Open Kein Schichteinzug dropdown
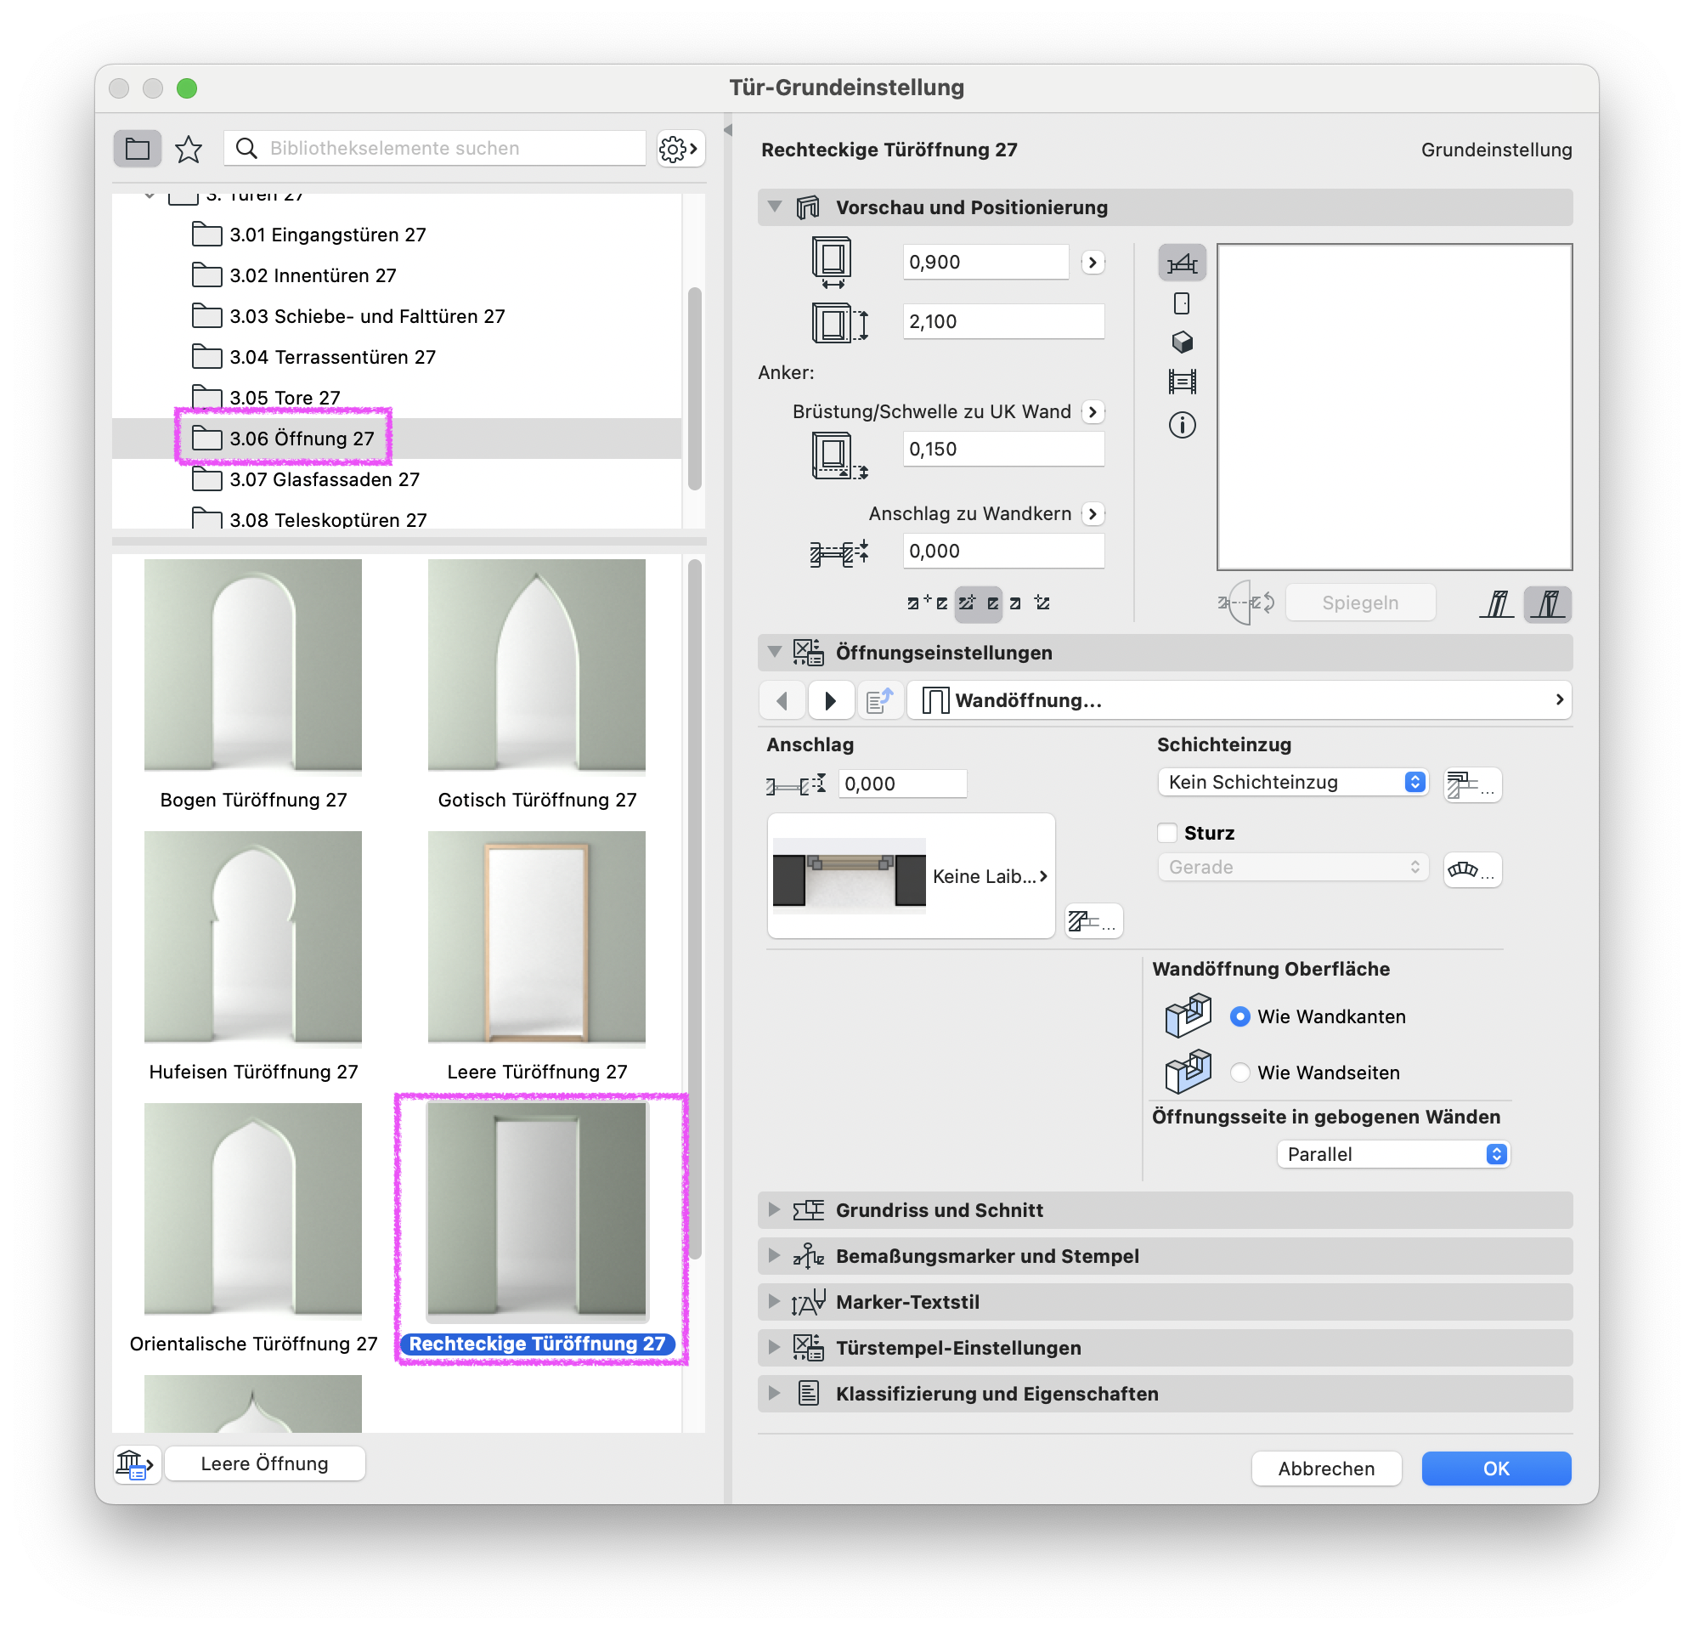 click(x=1293, y=782)
